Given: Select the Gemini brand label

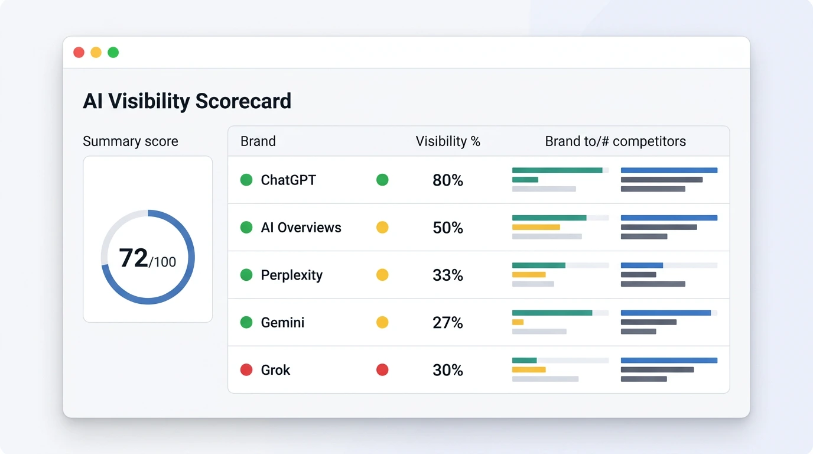Looking at the screenshot, I should [282, 322].
